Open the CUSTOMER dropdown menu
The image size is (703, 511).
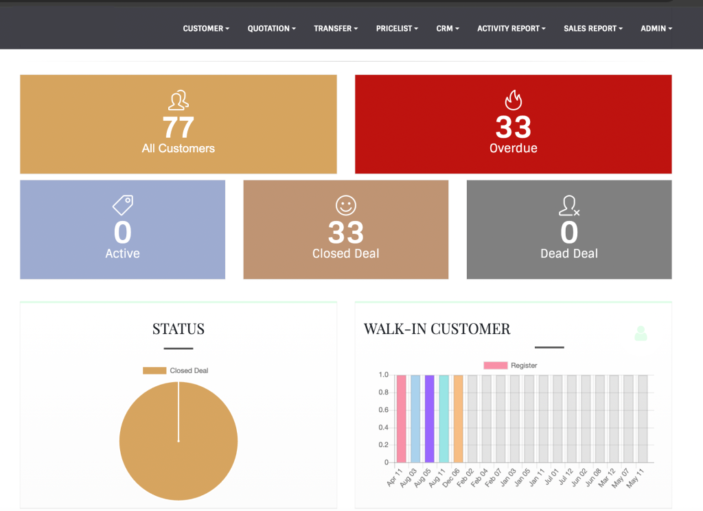pos(206,28)
